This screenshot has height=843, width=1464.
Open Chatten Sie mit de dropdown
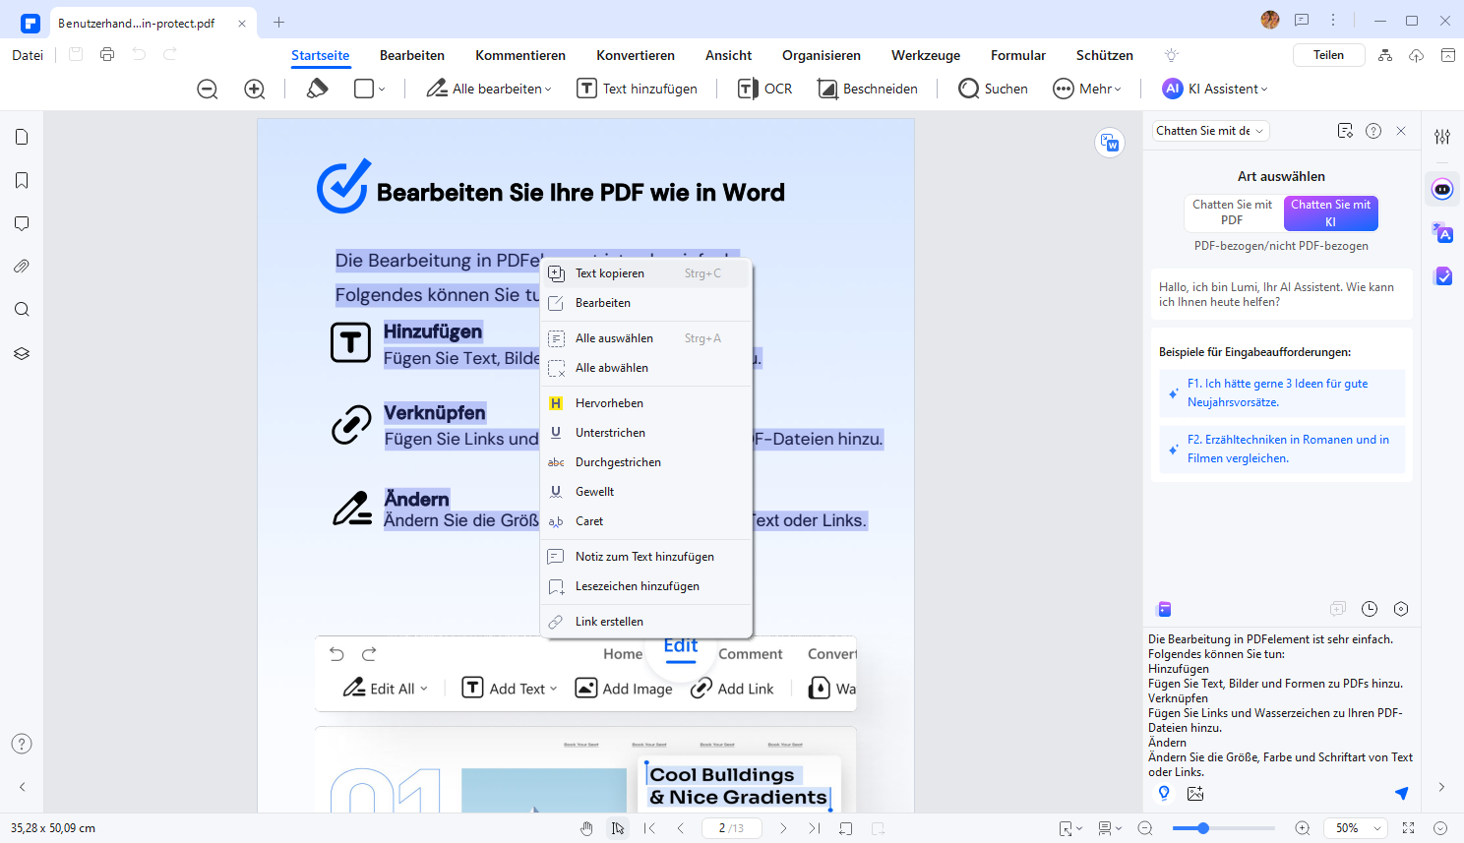(x=1210, y=131)
